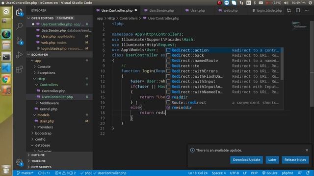Viewport: 314px width, 176px height.
Task: Split the editor to the right
Action: pos(298,10)
